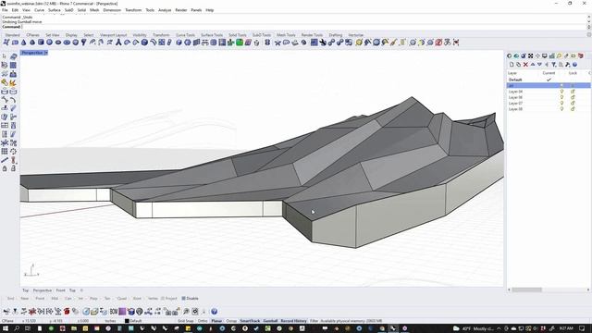Click the purple square icon in bottom toolbar
The image size is (592, 333).
point(122,312)
